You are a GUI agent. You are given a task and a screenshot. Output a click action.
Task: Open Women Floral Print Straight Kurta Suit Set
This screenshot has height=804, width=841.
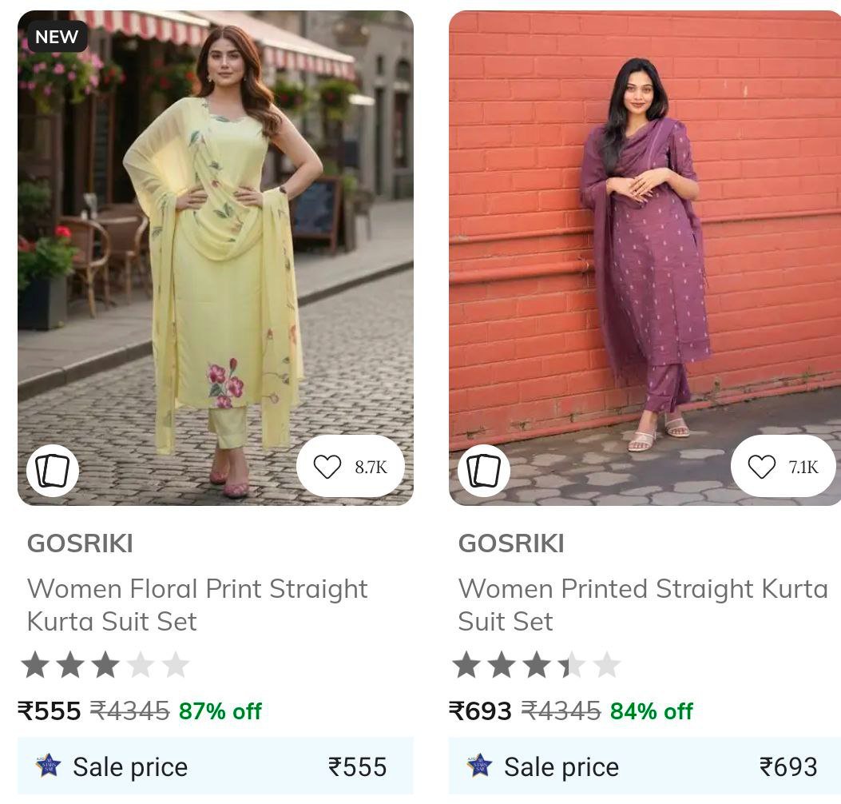(198, 606)
